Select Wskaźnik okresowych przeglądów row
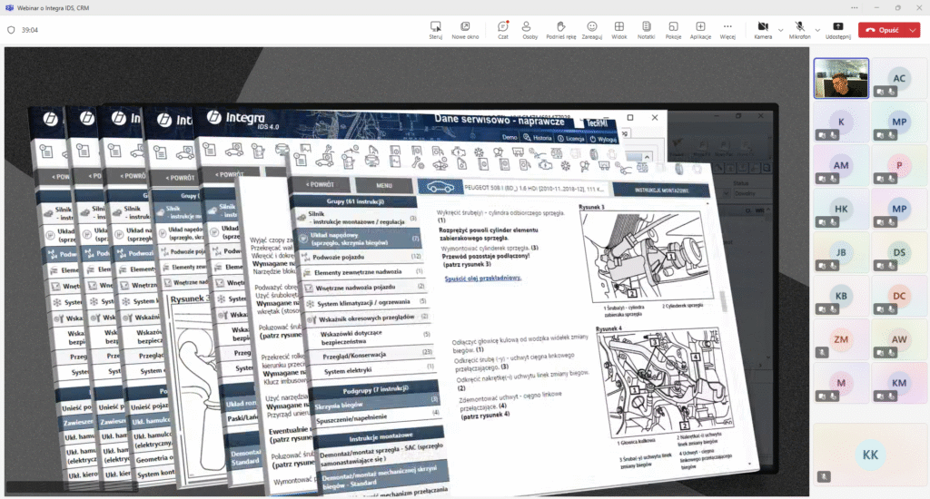The image size is (930, 499). coord(369,318)
